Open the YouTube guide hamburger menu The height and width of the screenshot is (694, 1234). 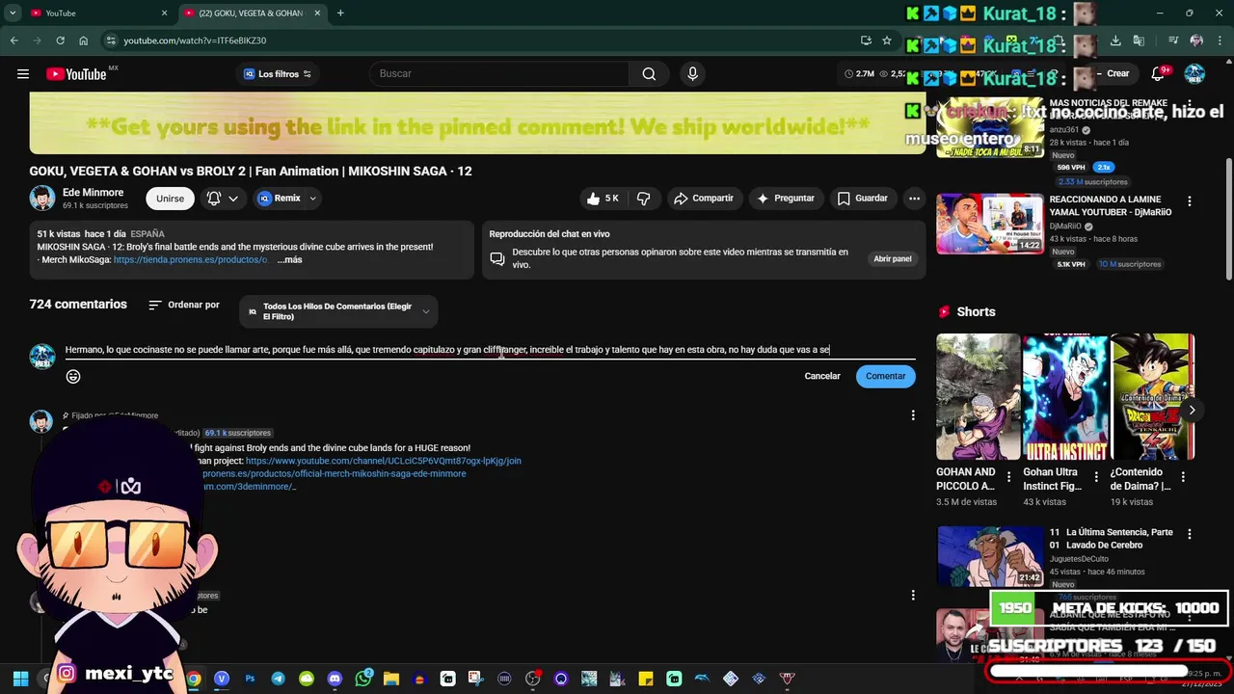pyautogui.click(x=23, y=74)
